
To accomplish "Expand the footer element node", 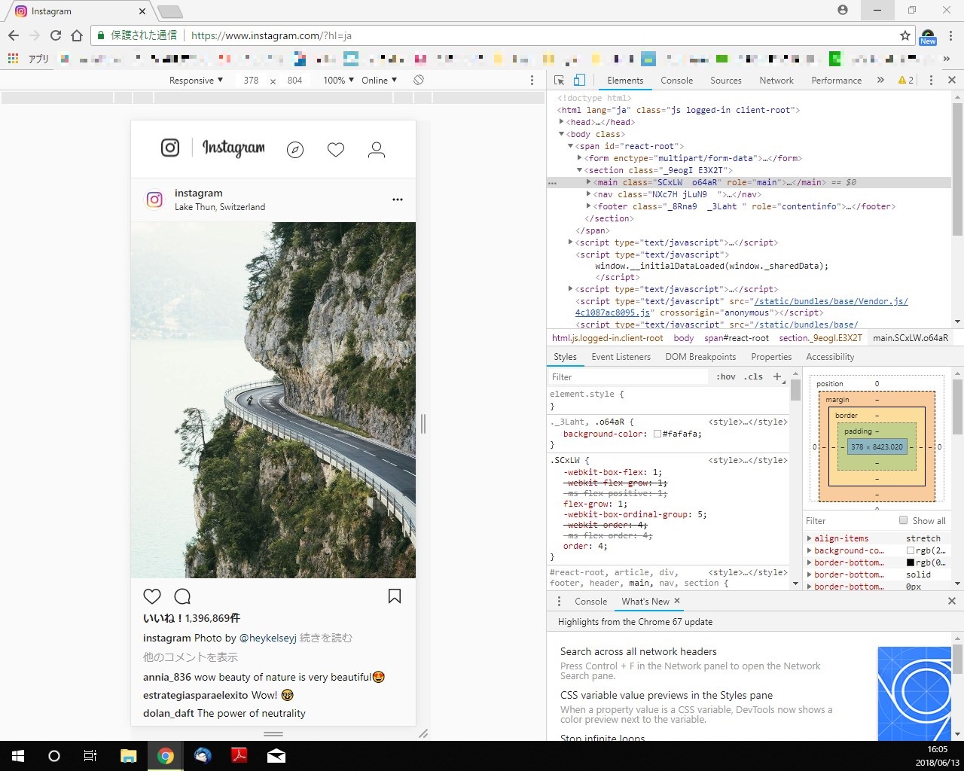I will [589, 206].
